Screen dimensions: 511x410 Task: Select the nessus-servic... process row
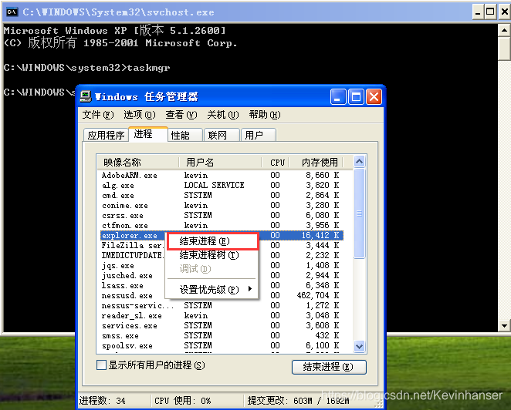tap(222, 305)
